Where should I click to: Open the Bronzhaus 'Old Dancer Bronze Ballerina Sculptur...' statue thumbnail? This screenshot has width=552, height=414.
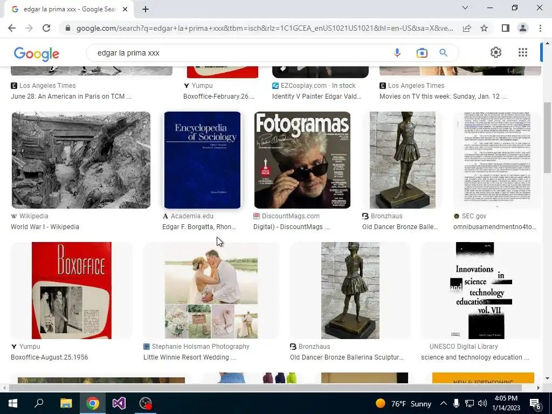coord(350,291)
